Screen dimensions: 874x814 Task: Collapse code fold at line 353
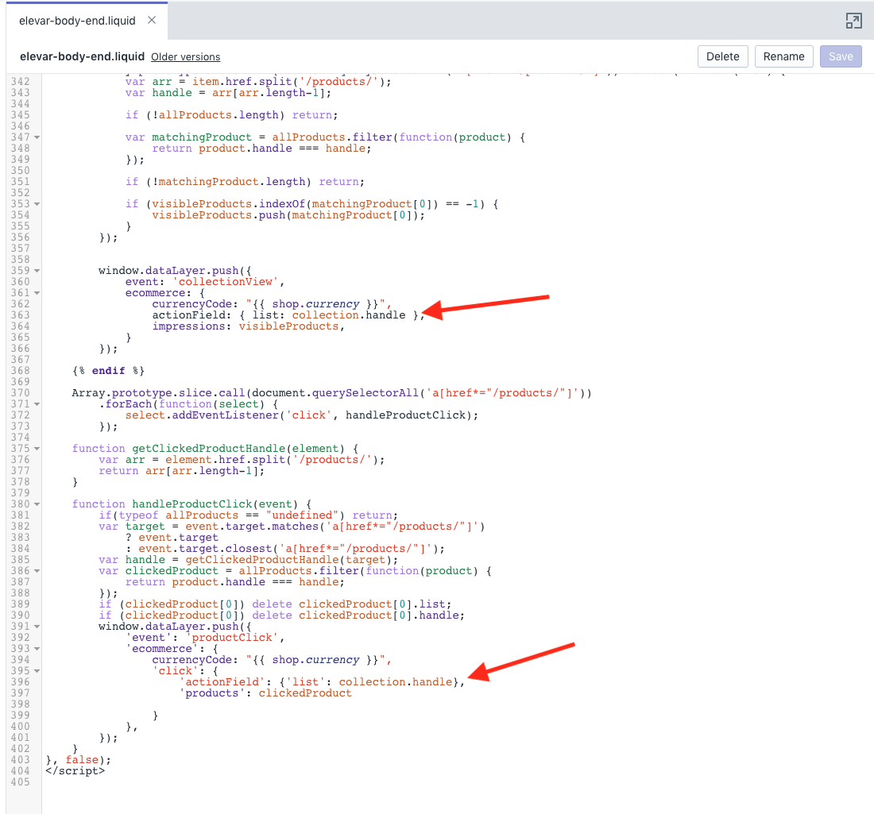click(37, 204)
